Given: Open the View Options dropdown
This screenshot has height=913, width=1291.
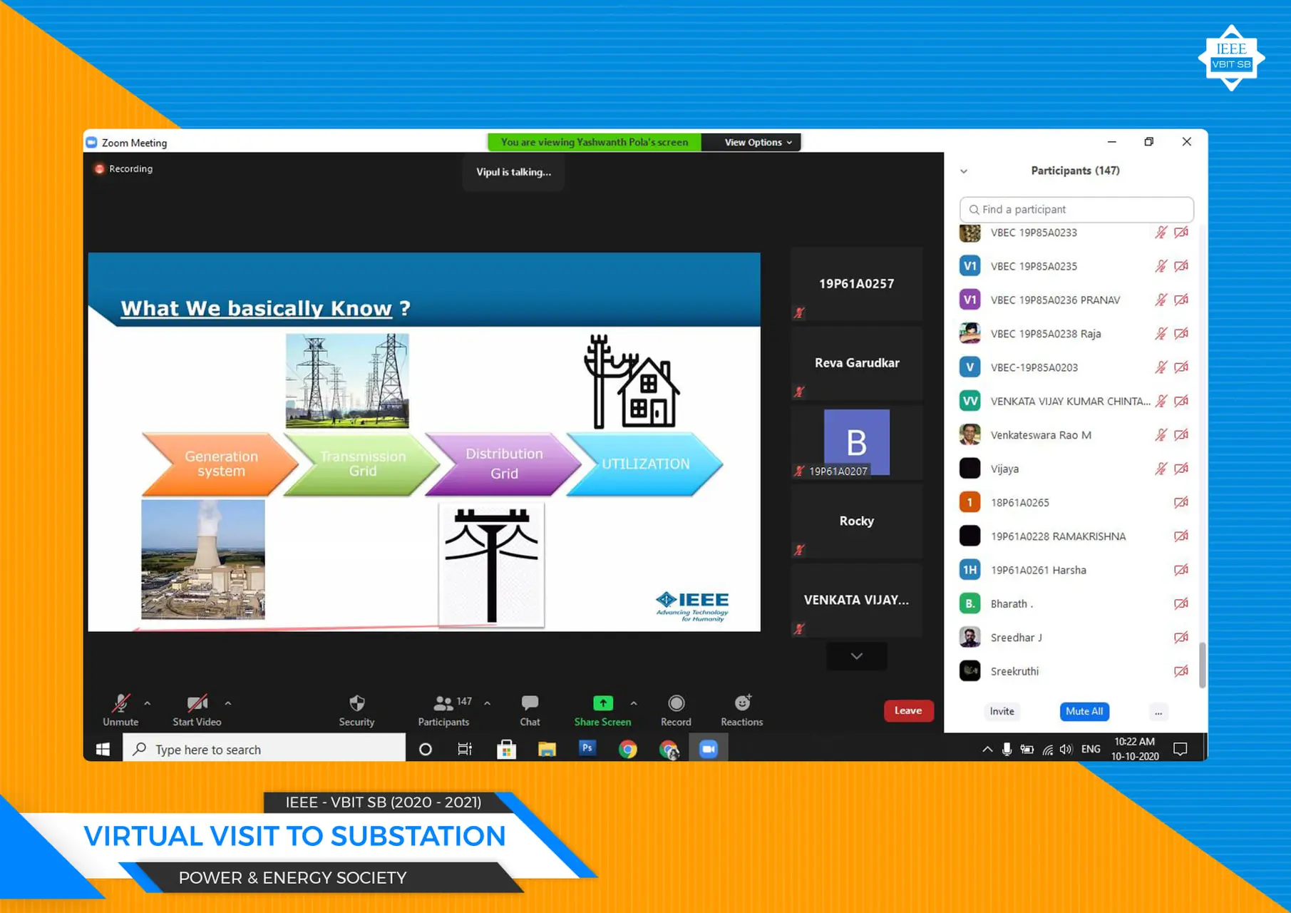Looking at the screenshot, I should (x=751, y=142).
